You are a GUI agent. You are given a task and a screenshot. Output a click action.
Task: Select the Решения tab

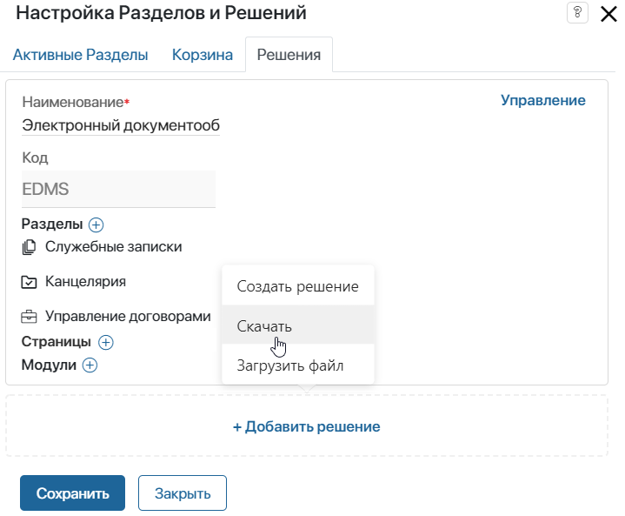pos(289,55)
